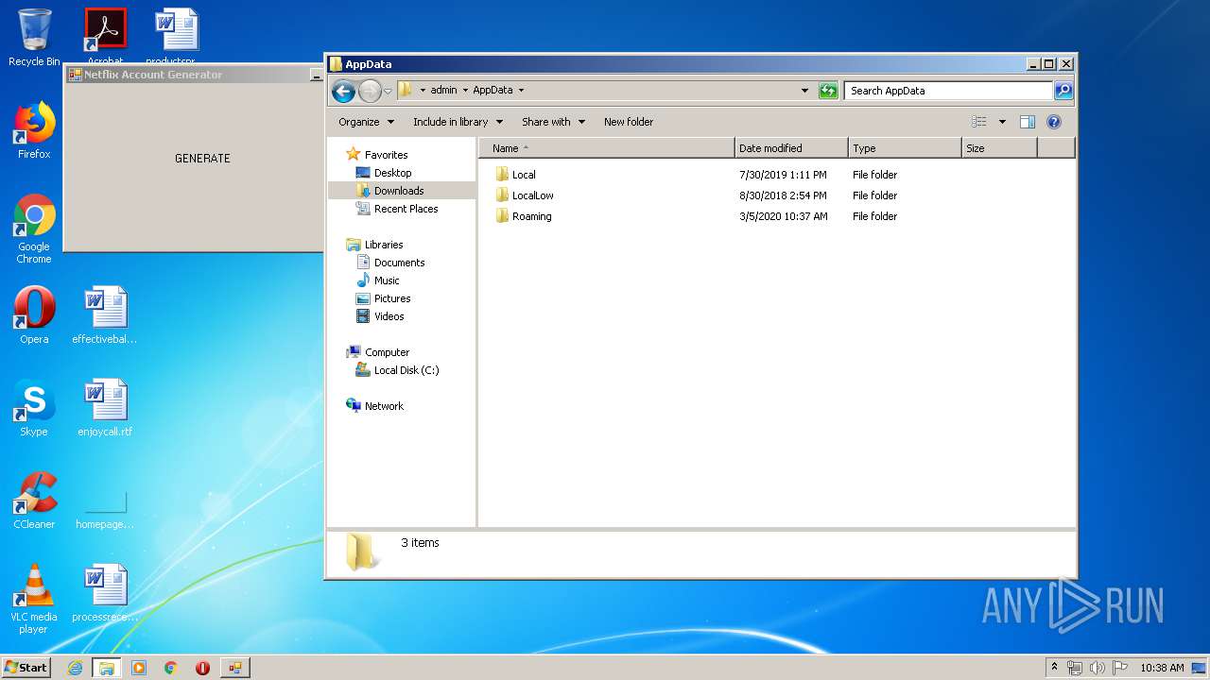
Task: Sort by the Size column header
Action: tap(999, 148)
